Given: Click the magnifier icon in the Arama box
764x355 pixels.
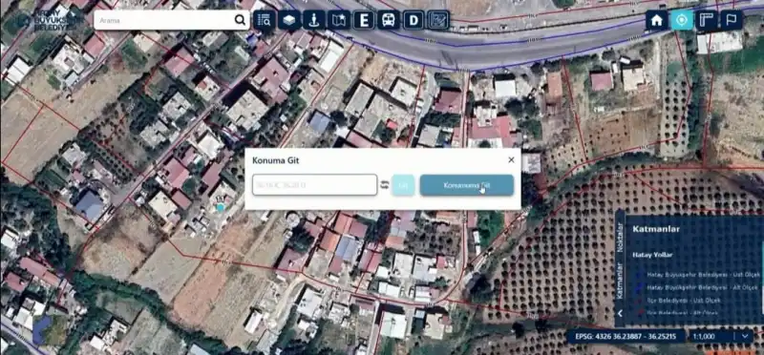Looking at the screenshot, I should (x=240, y=20).
